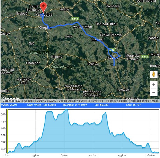Click the elevation peak near 67km
Viewport: 160px width, 158px height.
point(66,110)
